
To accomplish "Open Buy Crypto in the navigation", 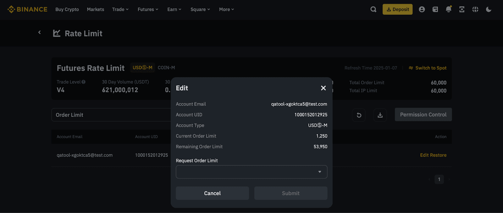I will click(67, 9).
